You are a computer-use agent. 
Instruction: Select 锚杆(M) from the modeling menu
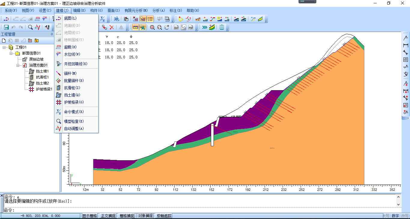76,73
